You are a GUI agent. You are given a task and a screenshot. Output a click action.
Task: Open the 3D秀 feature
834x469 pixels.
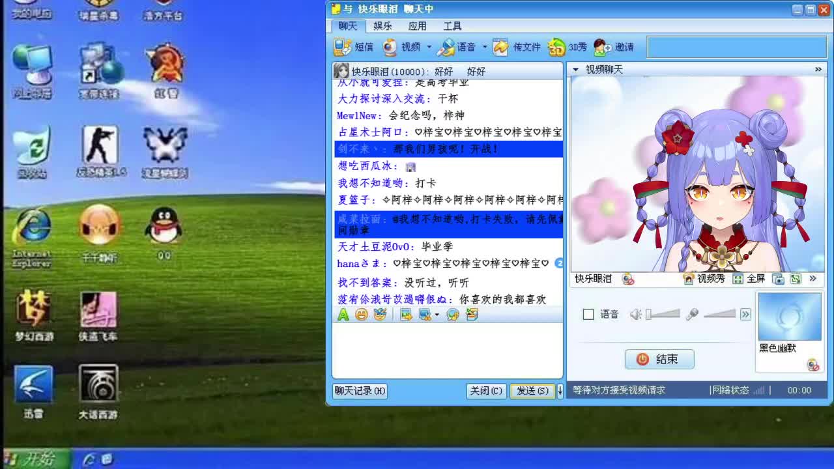click(x=568, y=47)
